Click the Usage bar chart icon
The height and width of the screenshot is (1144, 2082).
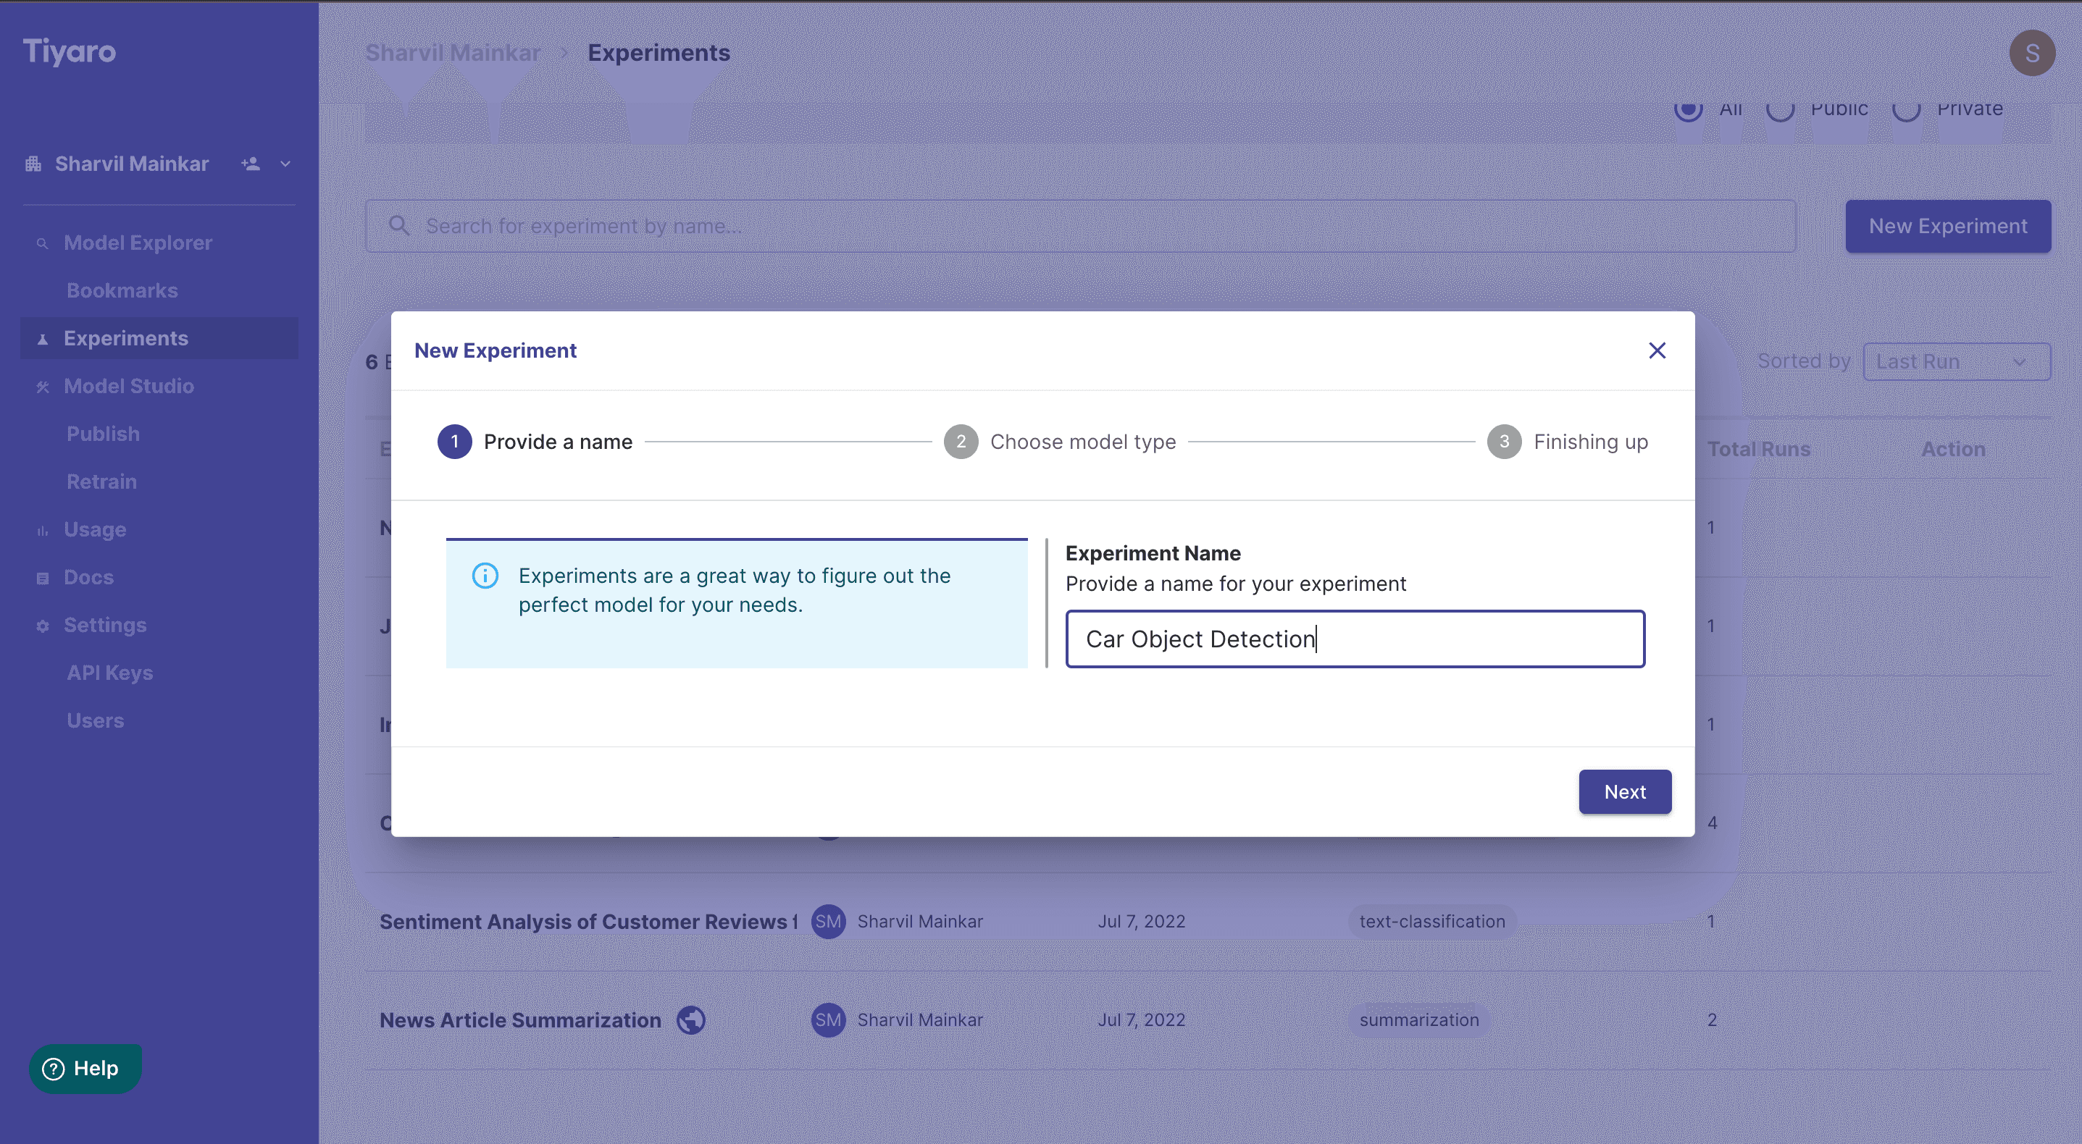pos(42,531)
